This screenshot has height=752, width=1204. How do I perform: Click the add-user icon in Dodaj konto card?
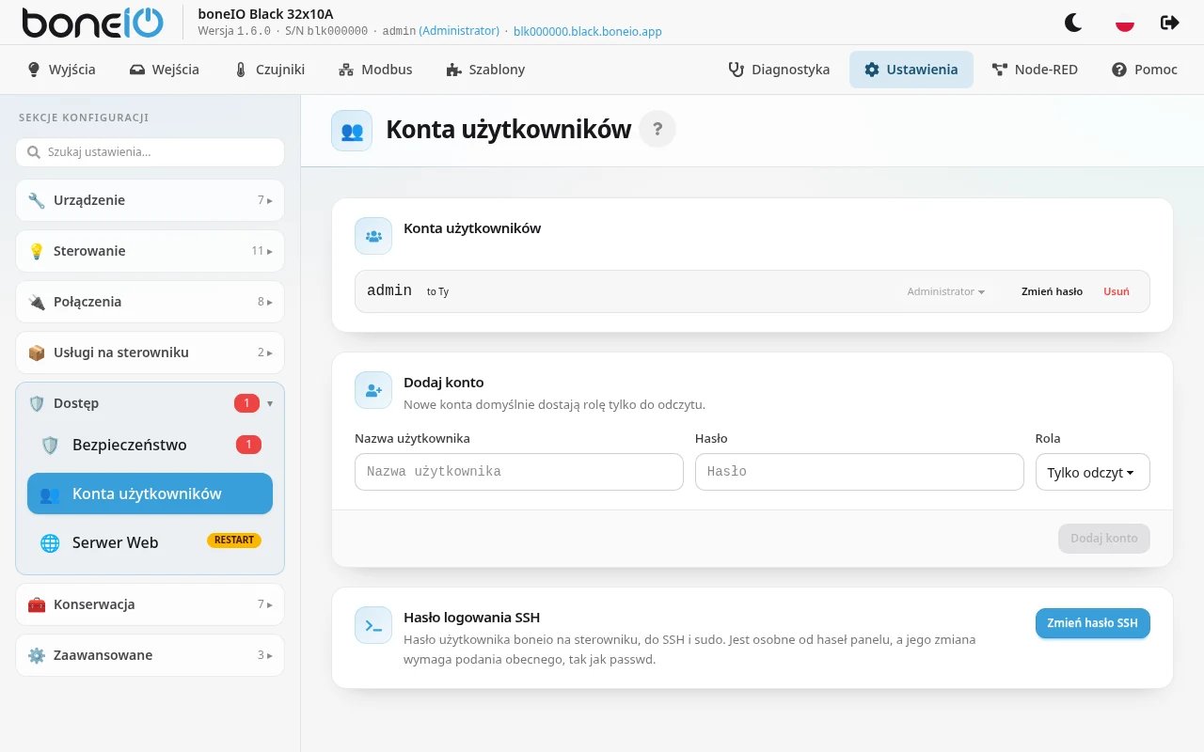[x=373, y=390]
